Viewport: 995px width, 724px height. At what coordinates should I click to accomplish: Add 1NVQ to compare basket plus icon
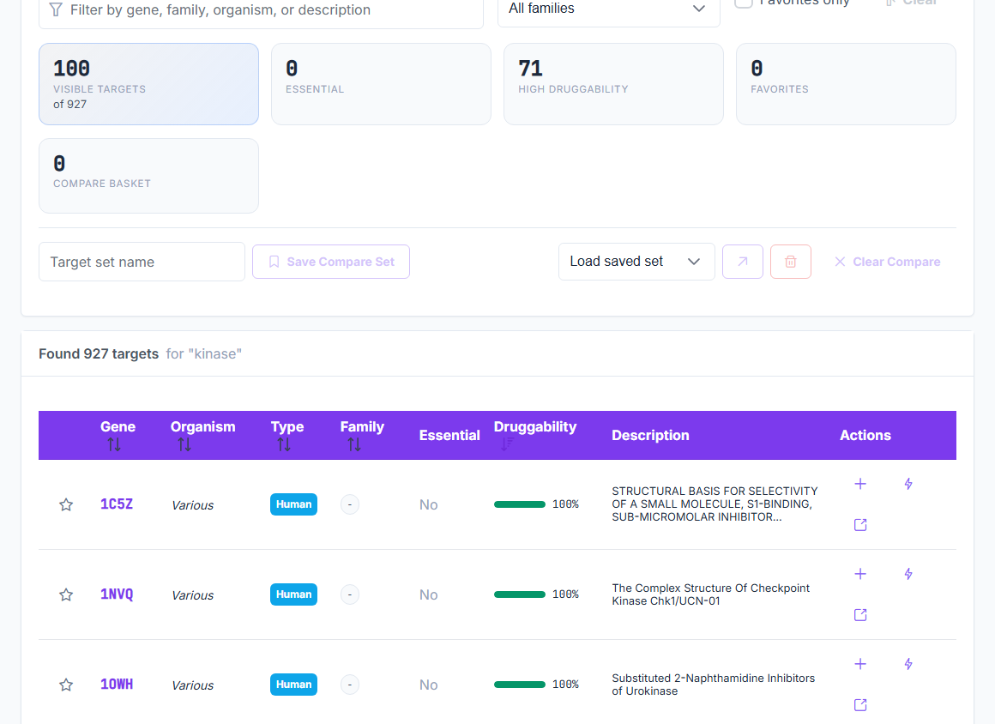(860, 574)
